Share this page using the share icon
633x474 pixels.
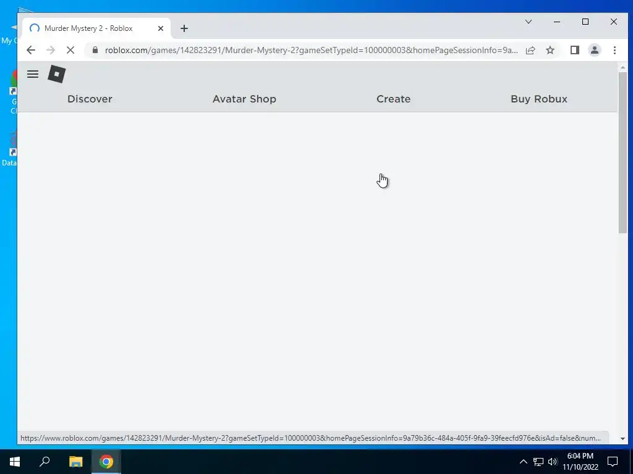pyautogui.click(x=530, y=50)
